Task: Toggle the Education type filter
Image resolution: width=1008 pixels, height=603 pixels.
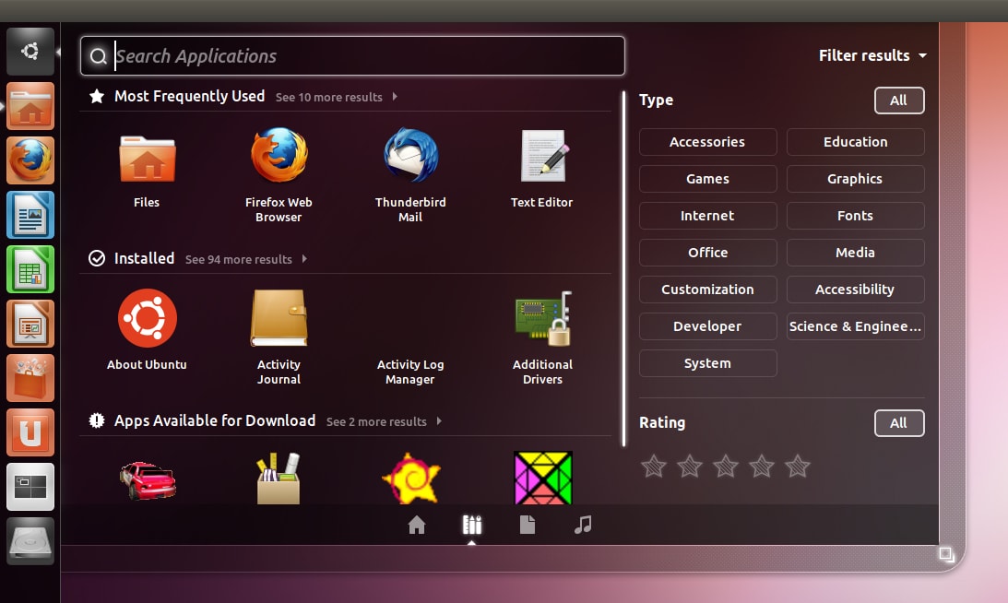Action: 856,142
